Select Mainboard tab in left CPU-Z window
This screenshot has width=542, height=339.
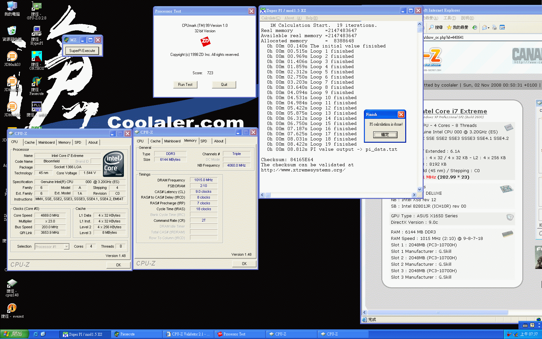pos(46,142)
